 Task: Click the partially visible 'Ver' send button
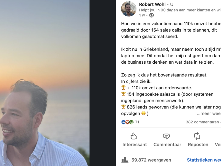tap(218, 144)
